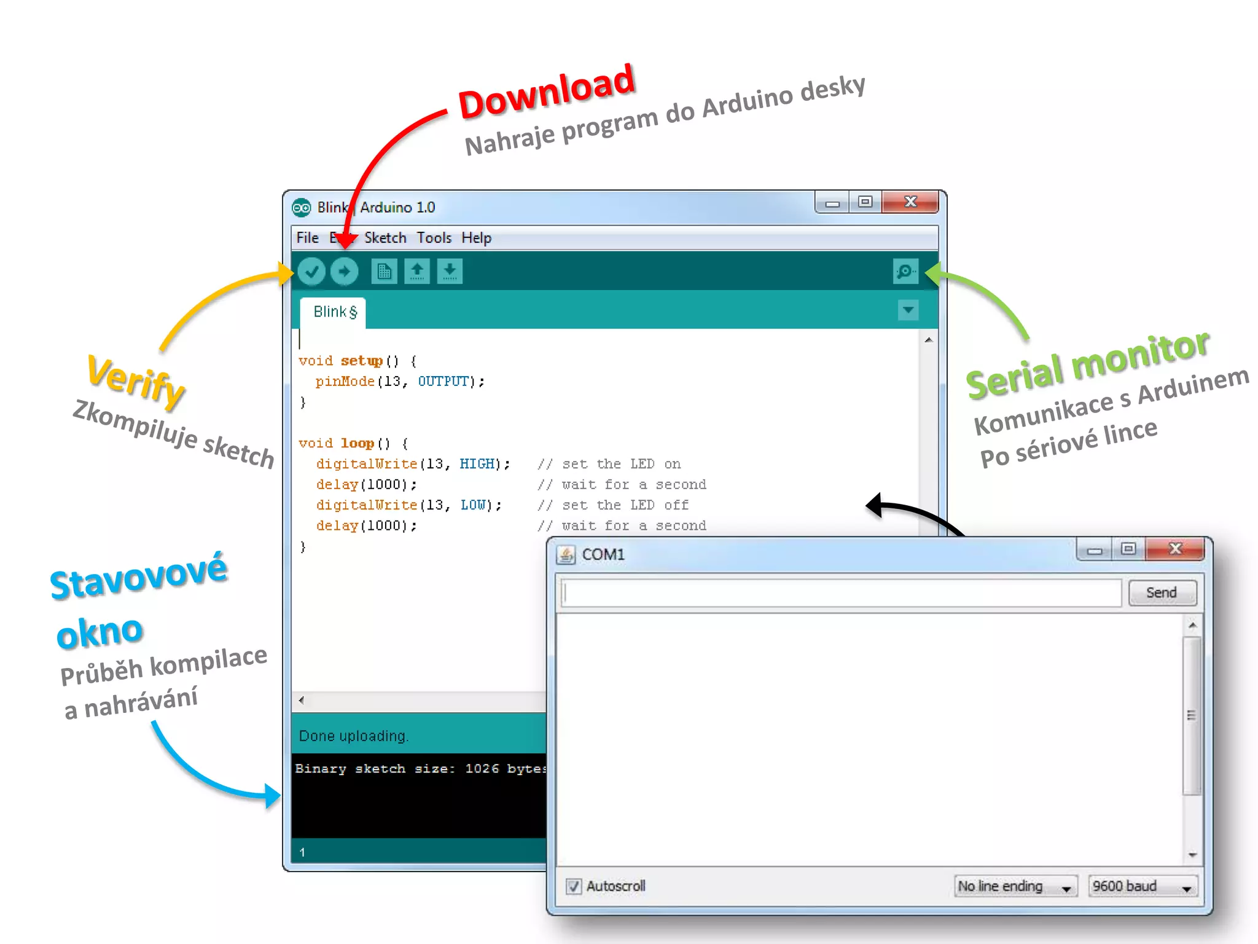Open the Sketch menu
Image resolution: width=1258 pixels, height=944 pixels.
(x=385, y=238)
